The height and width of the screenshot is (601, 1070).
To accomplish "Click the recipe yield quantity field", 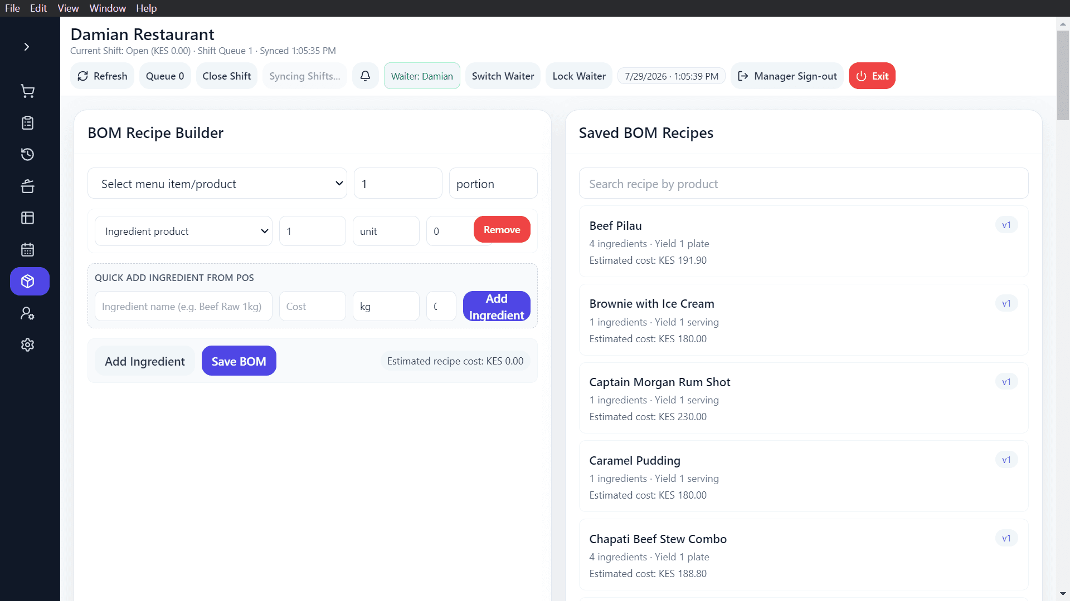I will click(x=398, y=184).
